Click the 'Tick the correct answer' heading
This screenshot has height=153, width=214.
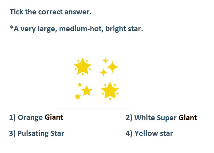tap(51, 12)
